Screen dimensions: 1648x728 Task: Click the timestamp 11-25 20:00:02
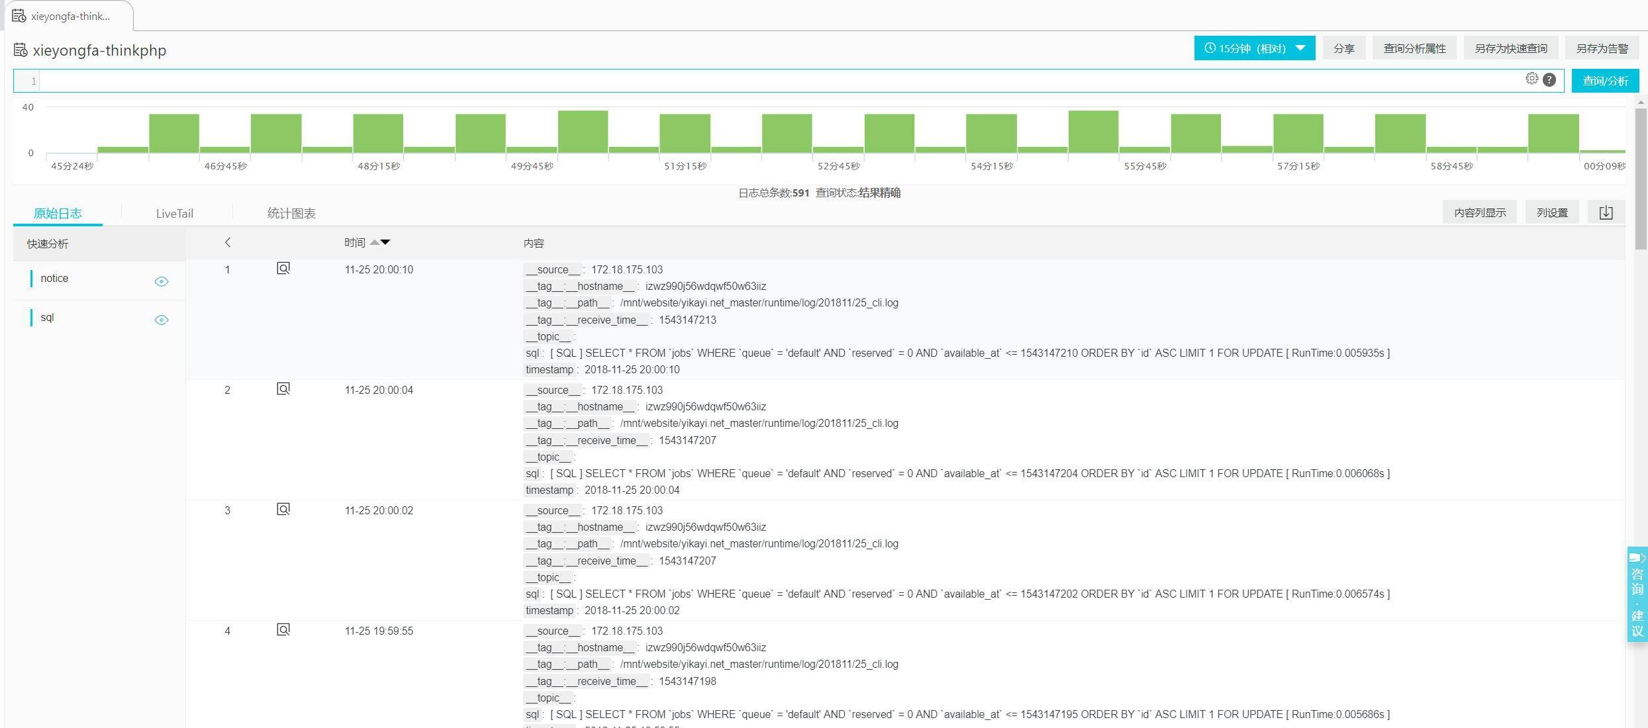point(379,510)
